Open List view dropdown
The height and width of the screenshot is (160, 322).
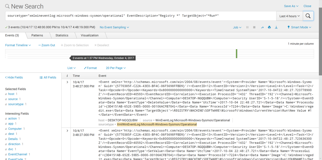[71, 68]
